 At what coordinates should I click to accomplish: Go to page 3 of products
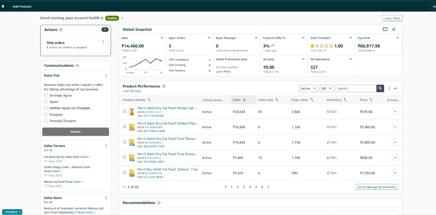click(244, 187)
